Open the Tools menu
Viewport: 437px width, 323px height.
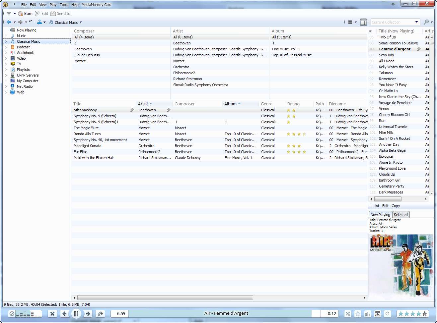coord(64,5)
